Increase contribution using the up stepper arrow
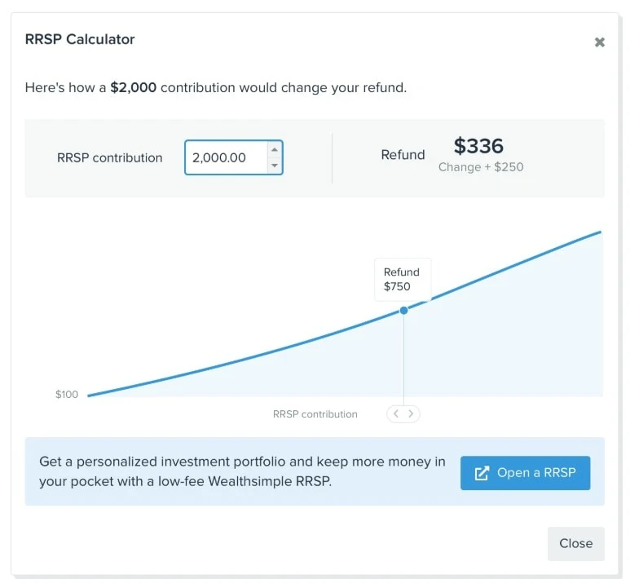630x588 pixels. pyautogui.click(x=275, y=150)
